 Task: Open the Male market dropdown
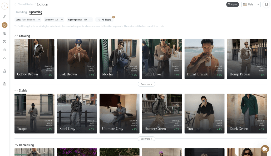pyautogui.click(x=251, y=4)
